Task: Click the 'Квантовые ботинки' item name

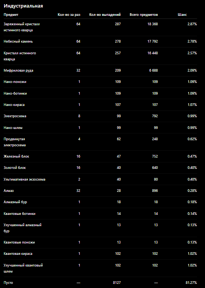Action: (20, 214)
